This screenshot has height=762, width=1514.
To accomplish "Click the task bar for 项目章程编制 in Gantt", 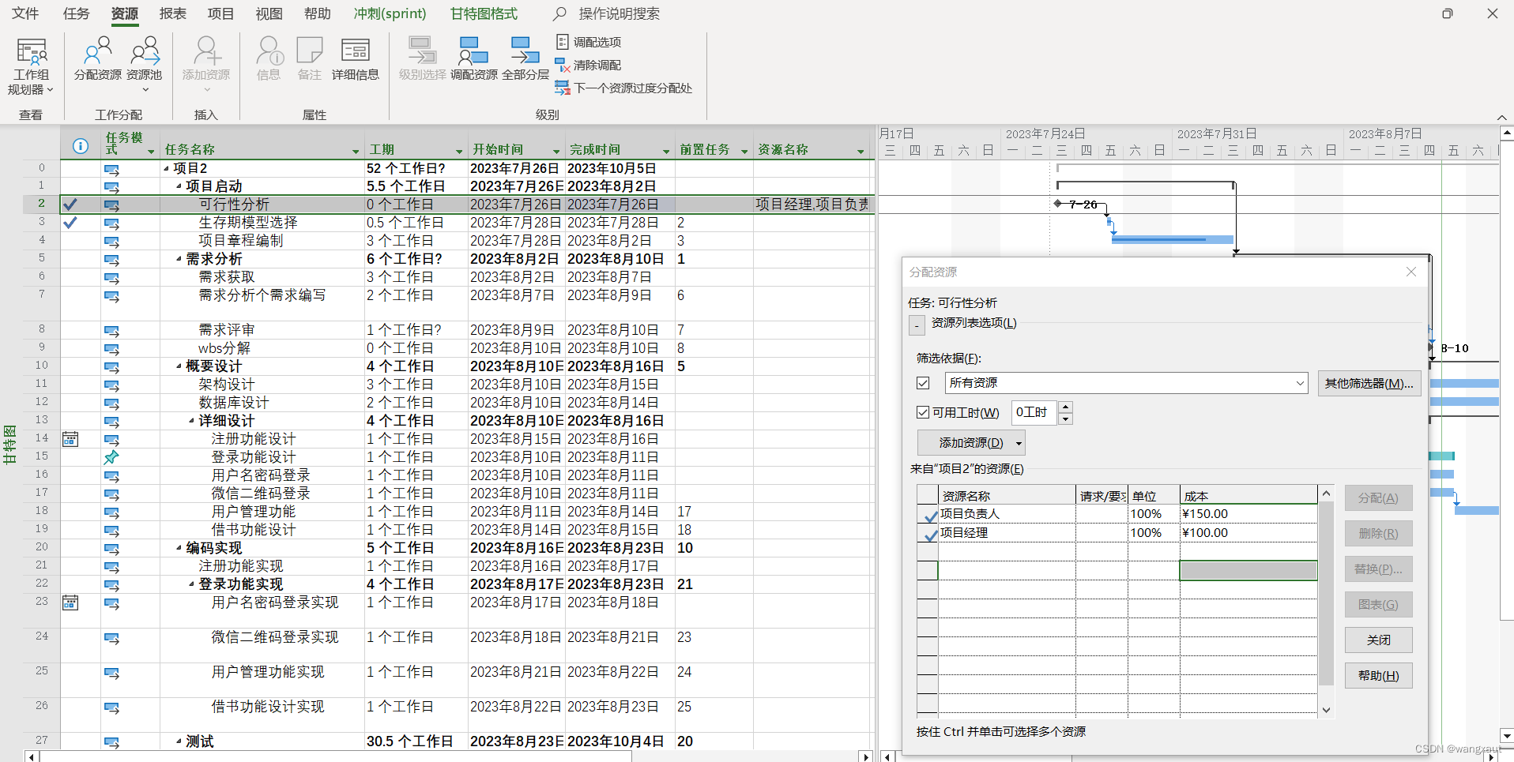I will click(x=1173, y=239).
